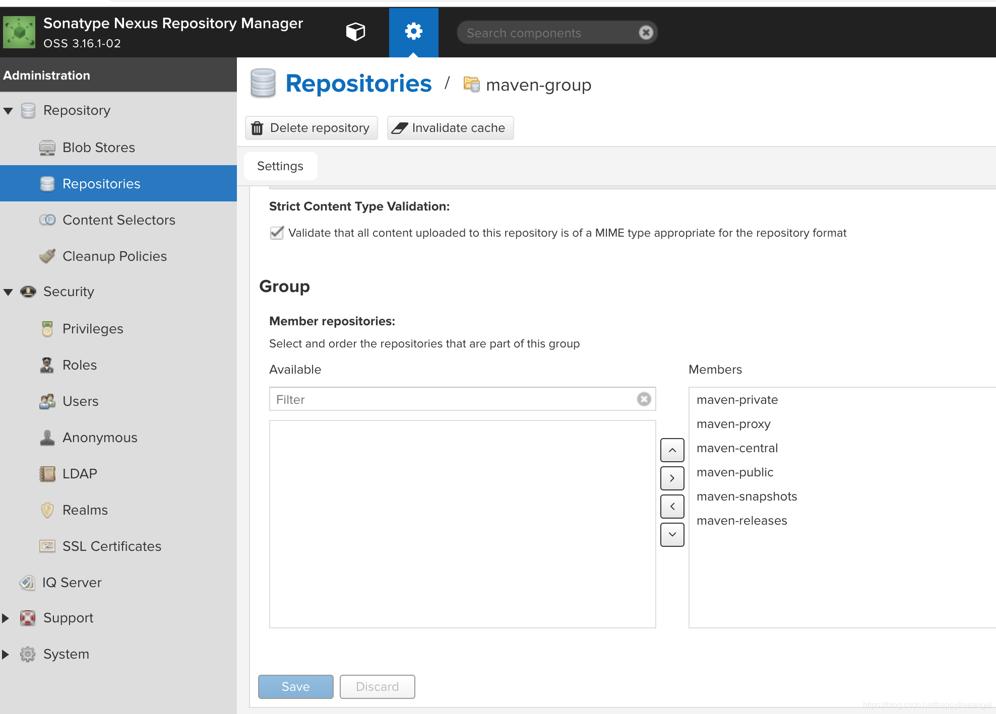Remove selected repository from Members

click(672, 507)
